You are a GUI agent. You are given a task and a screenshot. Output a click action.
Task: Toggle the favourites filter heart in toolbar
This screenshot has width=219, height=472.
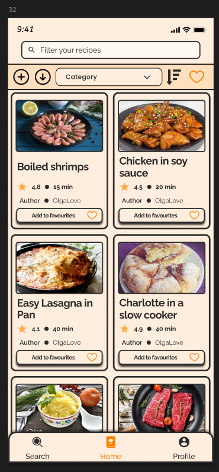click(197, 77)
